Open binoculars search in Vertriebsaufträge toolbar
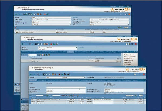 (x=38, y=74)
